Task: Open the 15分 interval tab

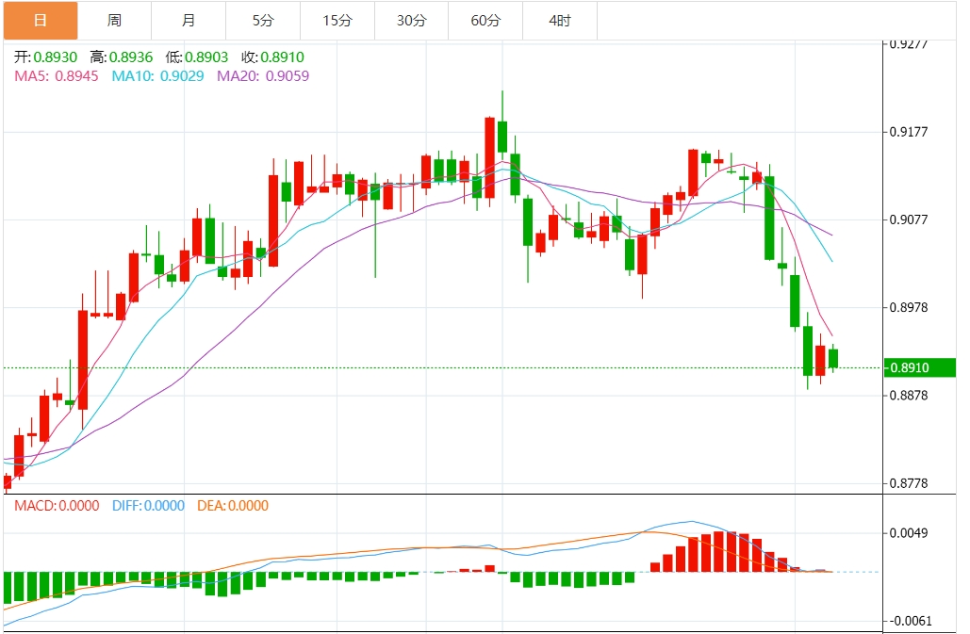Action: [x=337, y=21]
